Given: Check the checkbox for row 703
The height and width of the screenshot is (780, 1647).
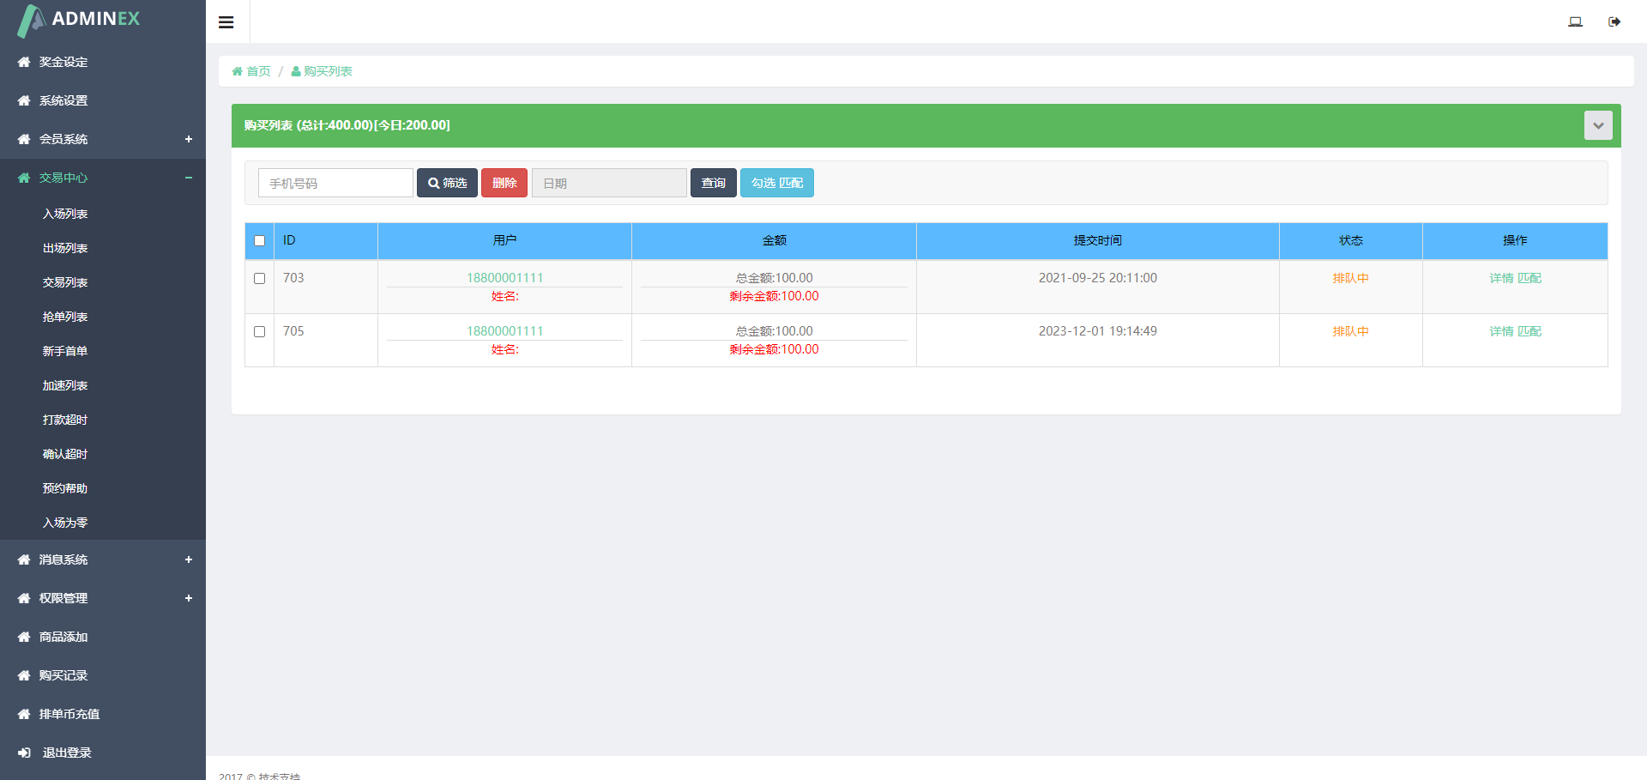Looking at the screenshot, I should tap(259, 279).
